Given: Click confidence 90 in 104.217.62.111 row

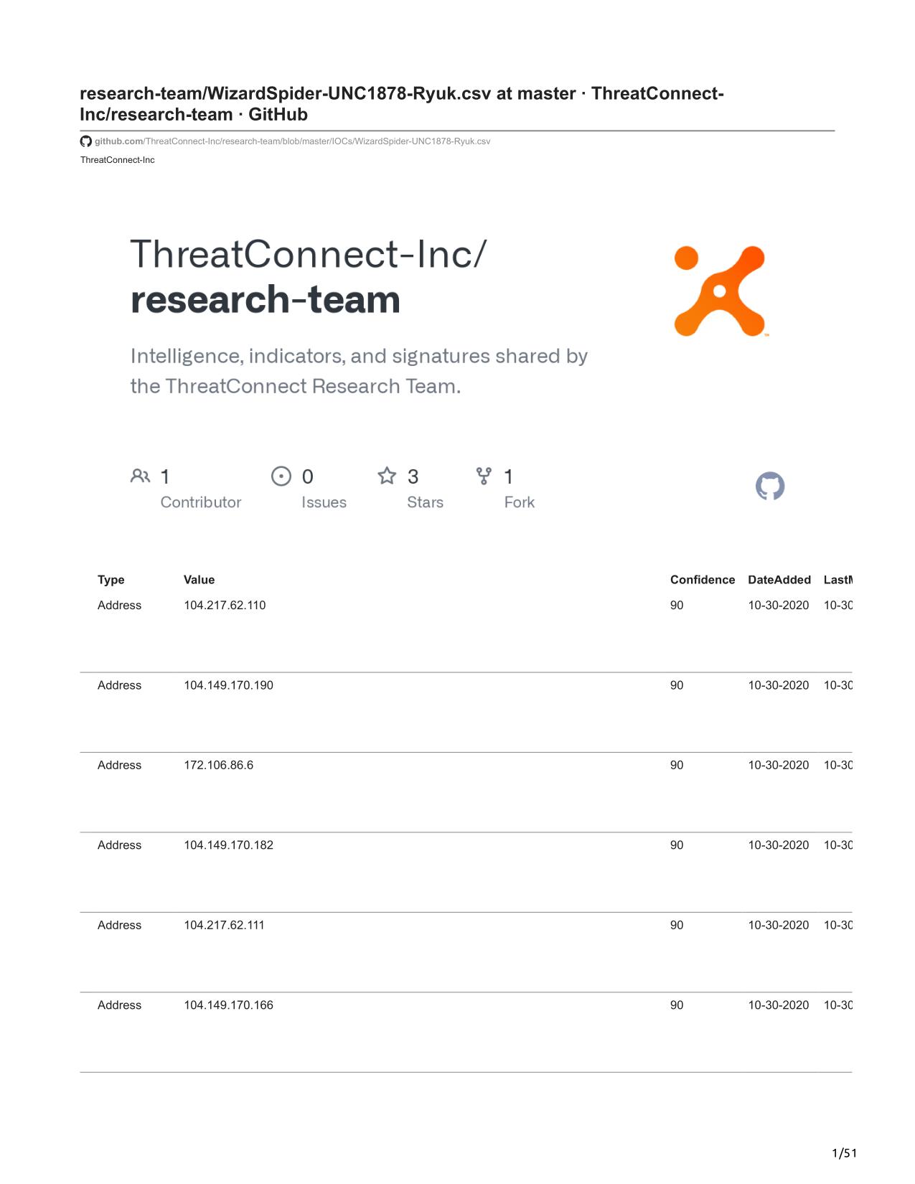Looking at the screenshot, I should pos(677,926).
